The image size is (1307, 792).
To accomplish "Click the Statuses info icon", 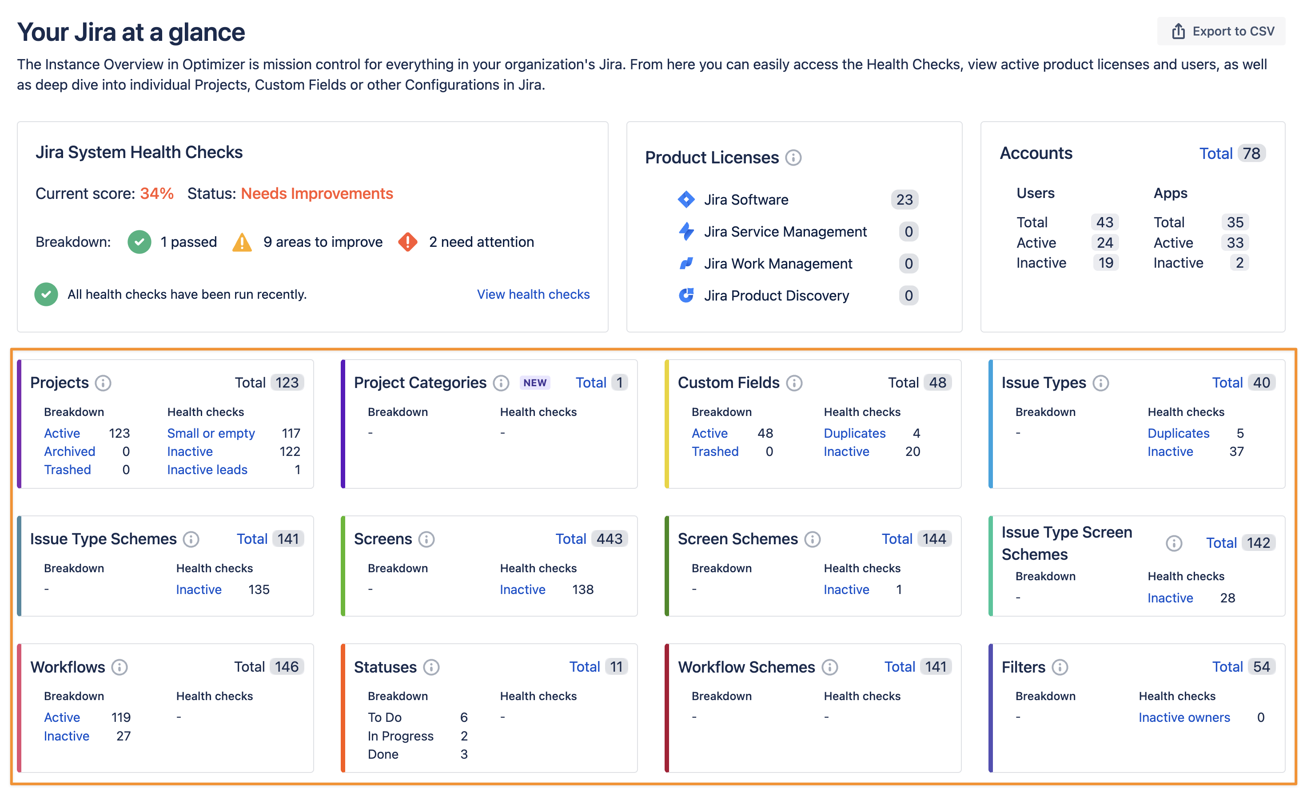I will click(x=431, y=668).
